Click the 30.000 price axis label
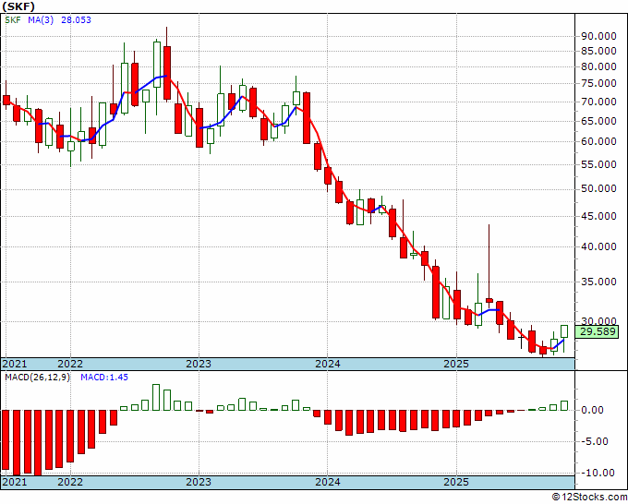Image resolution: width=628 pixels, height=504 pixels. [x=598, y=321]
